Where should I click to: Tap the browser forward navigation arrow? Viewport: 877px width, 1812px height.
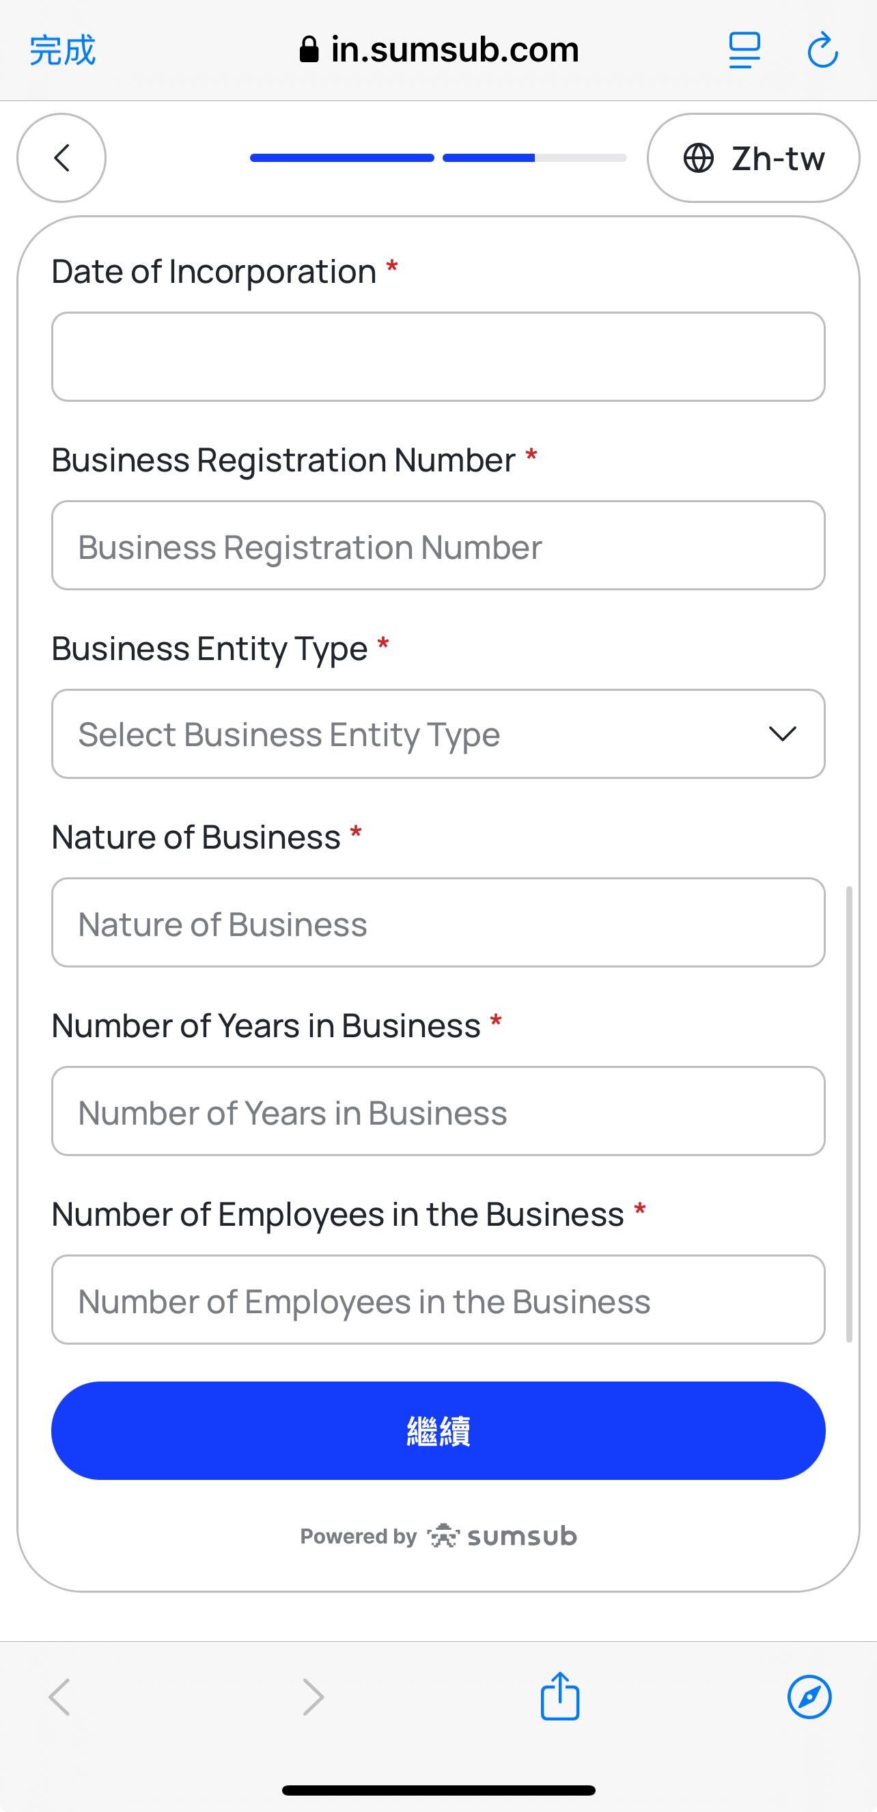click(x=313, y=1696)
